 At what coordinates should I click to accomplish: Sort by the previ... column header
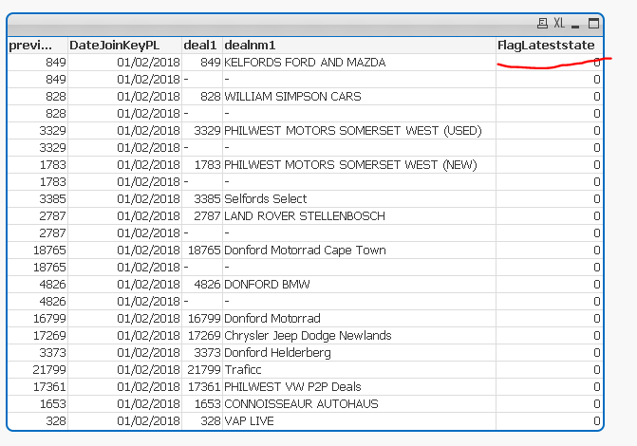tap(37, 46)
